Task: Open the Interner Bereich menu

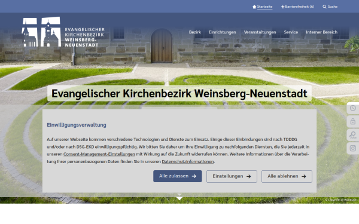Action: point(321,32)
